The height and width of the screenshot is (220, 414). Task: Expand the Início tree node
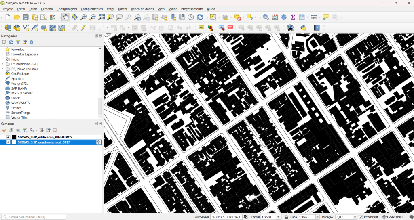click(x=2, y=59)
